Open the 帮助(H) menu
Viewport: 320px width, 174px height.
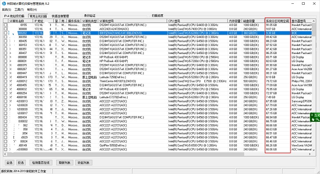[32, 9]
